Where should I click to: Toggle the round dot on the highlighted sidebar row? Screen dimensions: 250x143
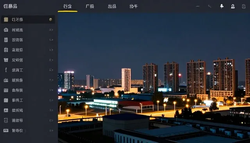coord(51,19)
